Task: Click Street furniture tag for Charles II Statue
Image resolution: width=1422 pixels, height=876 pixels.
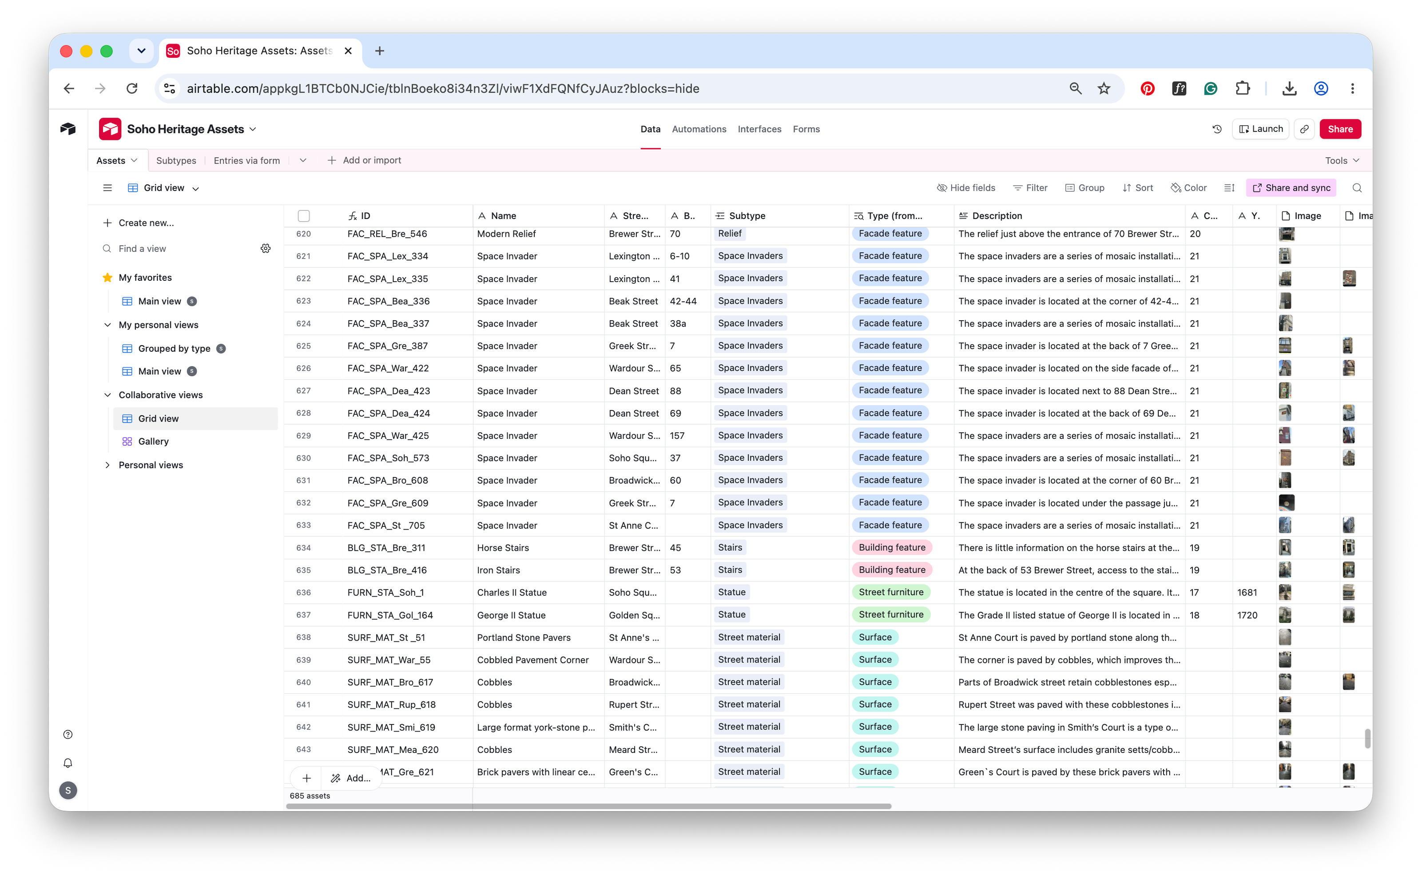Action: tap(891, 592)
